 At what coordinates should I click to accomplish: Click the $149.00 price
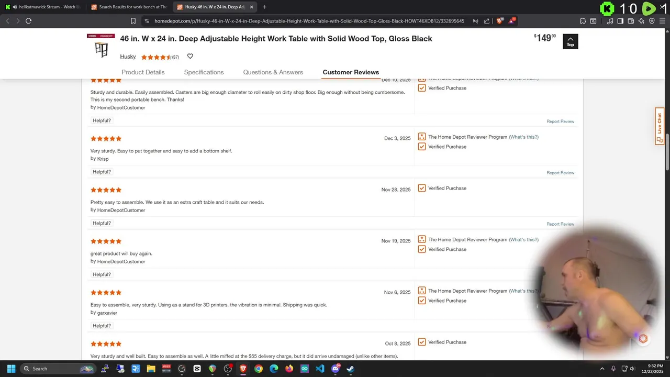click(x=545, y=38)
